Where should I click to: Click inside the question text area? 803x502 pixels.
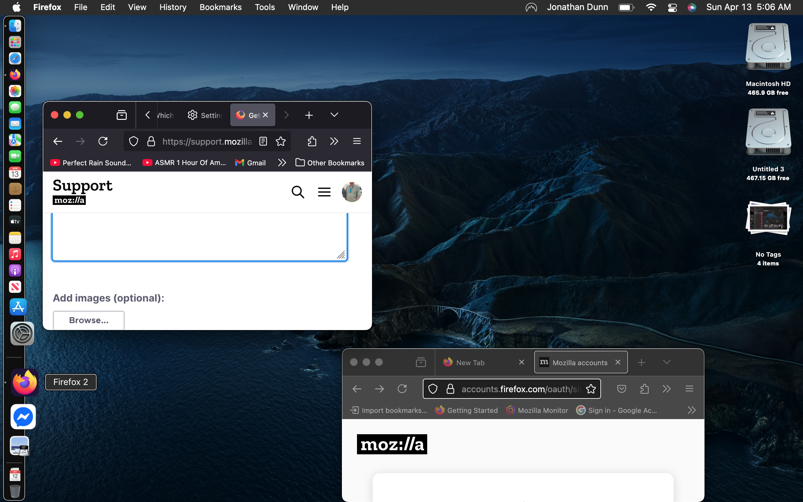point(199,237)
